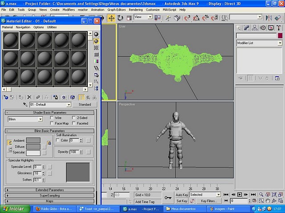Enable the Wire checkbox
Viewport: 285px width, 213px height.
pos(52,118)
